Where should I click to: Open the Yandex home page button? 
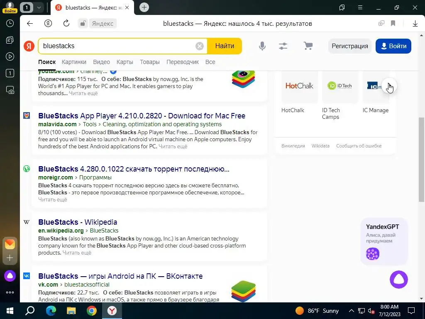tap(48, 24)
